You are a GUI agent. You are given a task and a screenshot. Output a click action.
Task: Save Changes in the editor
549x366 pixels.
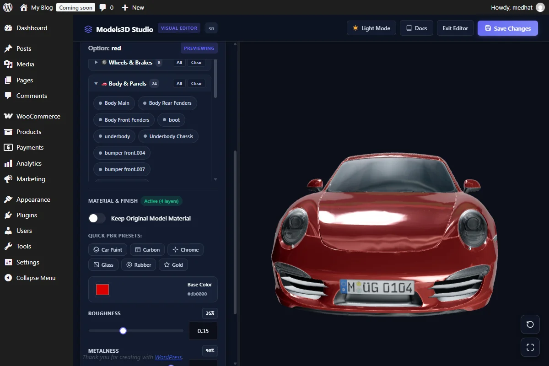click(x=508, y=28)
